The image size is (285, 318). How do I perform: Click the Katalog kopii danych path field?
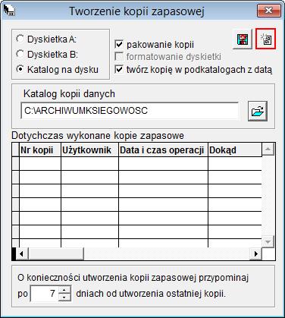[x=130, y=111]
